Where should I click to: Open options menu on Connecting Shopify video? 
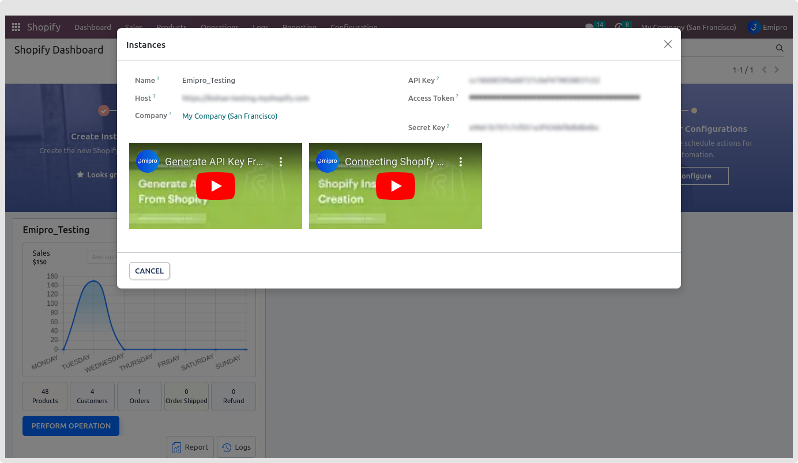click(x=461, y=162)
